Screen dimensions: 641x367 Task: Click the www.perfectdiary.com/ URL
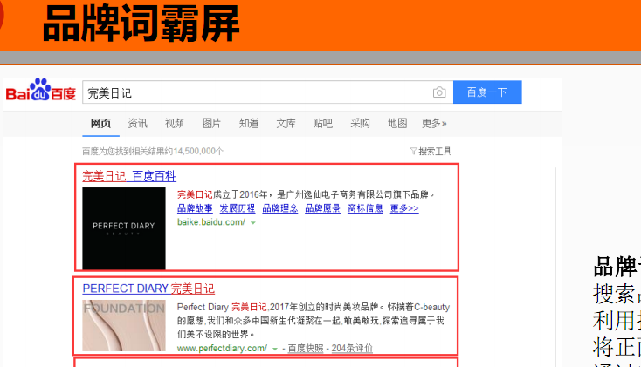pos(222,348)
